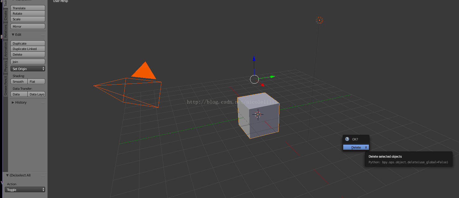459x198 pixels.
Task: Click the (De)select All panel drag grip
Action: tap(43, 176)
